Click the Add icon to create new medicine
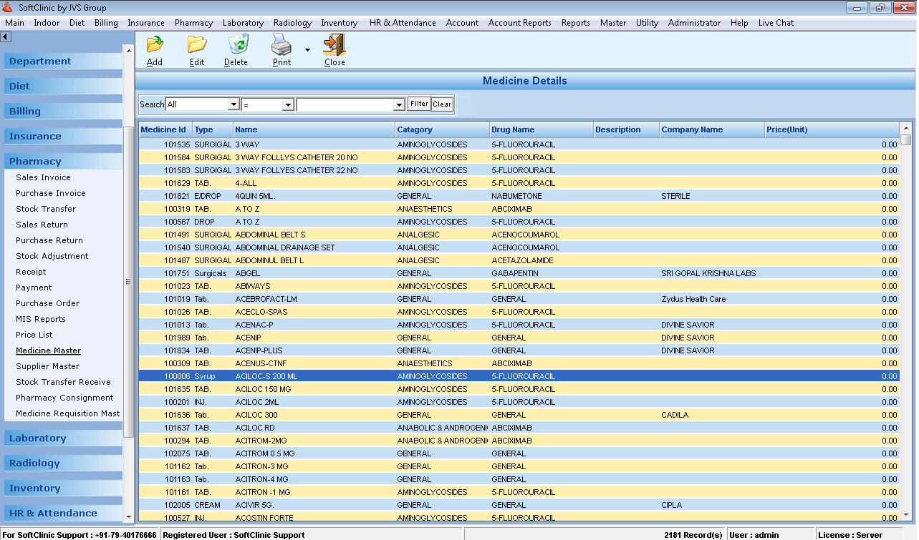Image resolution: width=919 pixels, height=540 pixels. [154, 49]
